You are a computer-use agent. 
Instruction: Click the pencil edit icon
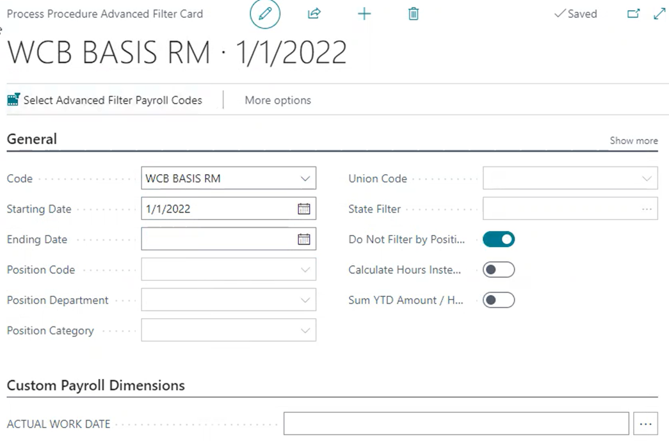coord(265,14)
